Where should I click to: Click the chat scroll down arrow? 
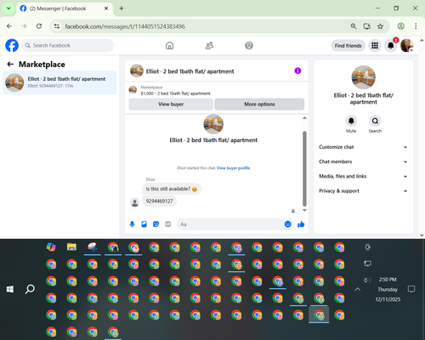(304, 210)
